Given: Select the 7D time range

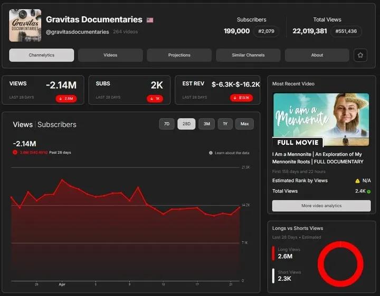Looking at the screenshot, I should pyautogui.click(x=167, y=124).
